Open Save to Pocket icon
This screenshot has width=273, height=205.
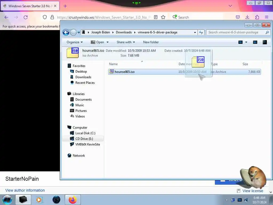click(x=238, y=17)
